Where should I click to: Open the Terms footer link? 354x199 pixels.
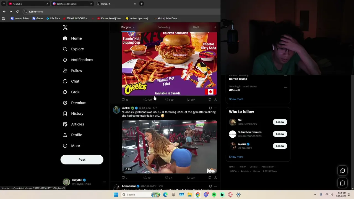(231, 167)
